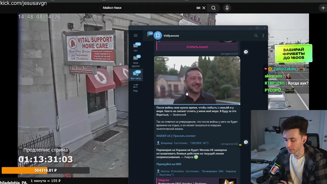The width and height of the screenshot is (327, 184).
Task: Click the ОТКРЫТЬ КАНАЛ button
Action: click(197, 47)
